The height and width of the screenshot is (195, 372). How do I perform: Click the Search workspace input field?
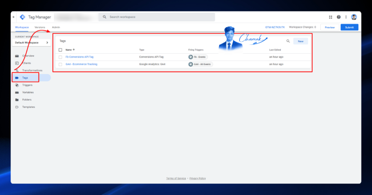click(x=157, y=17)
